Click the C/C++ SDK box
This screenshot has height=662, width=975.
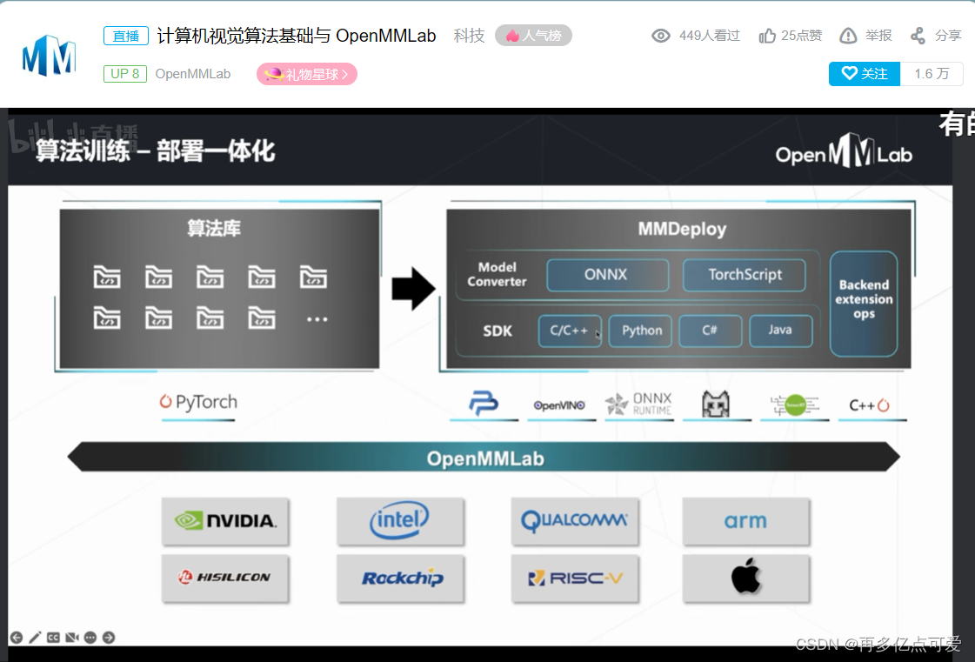[x=570, y=331]
